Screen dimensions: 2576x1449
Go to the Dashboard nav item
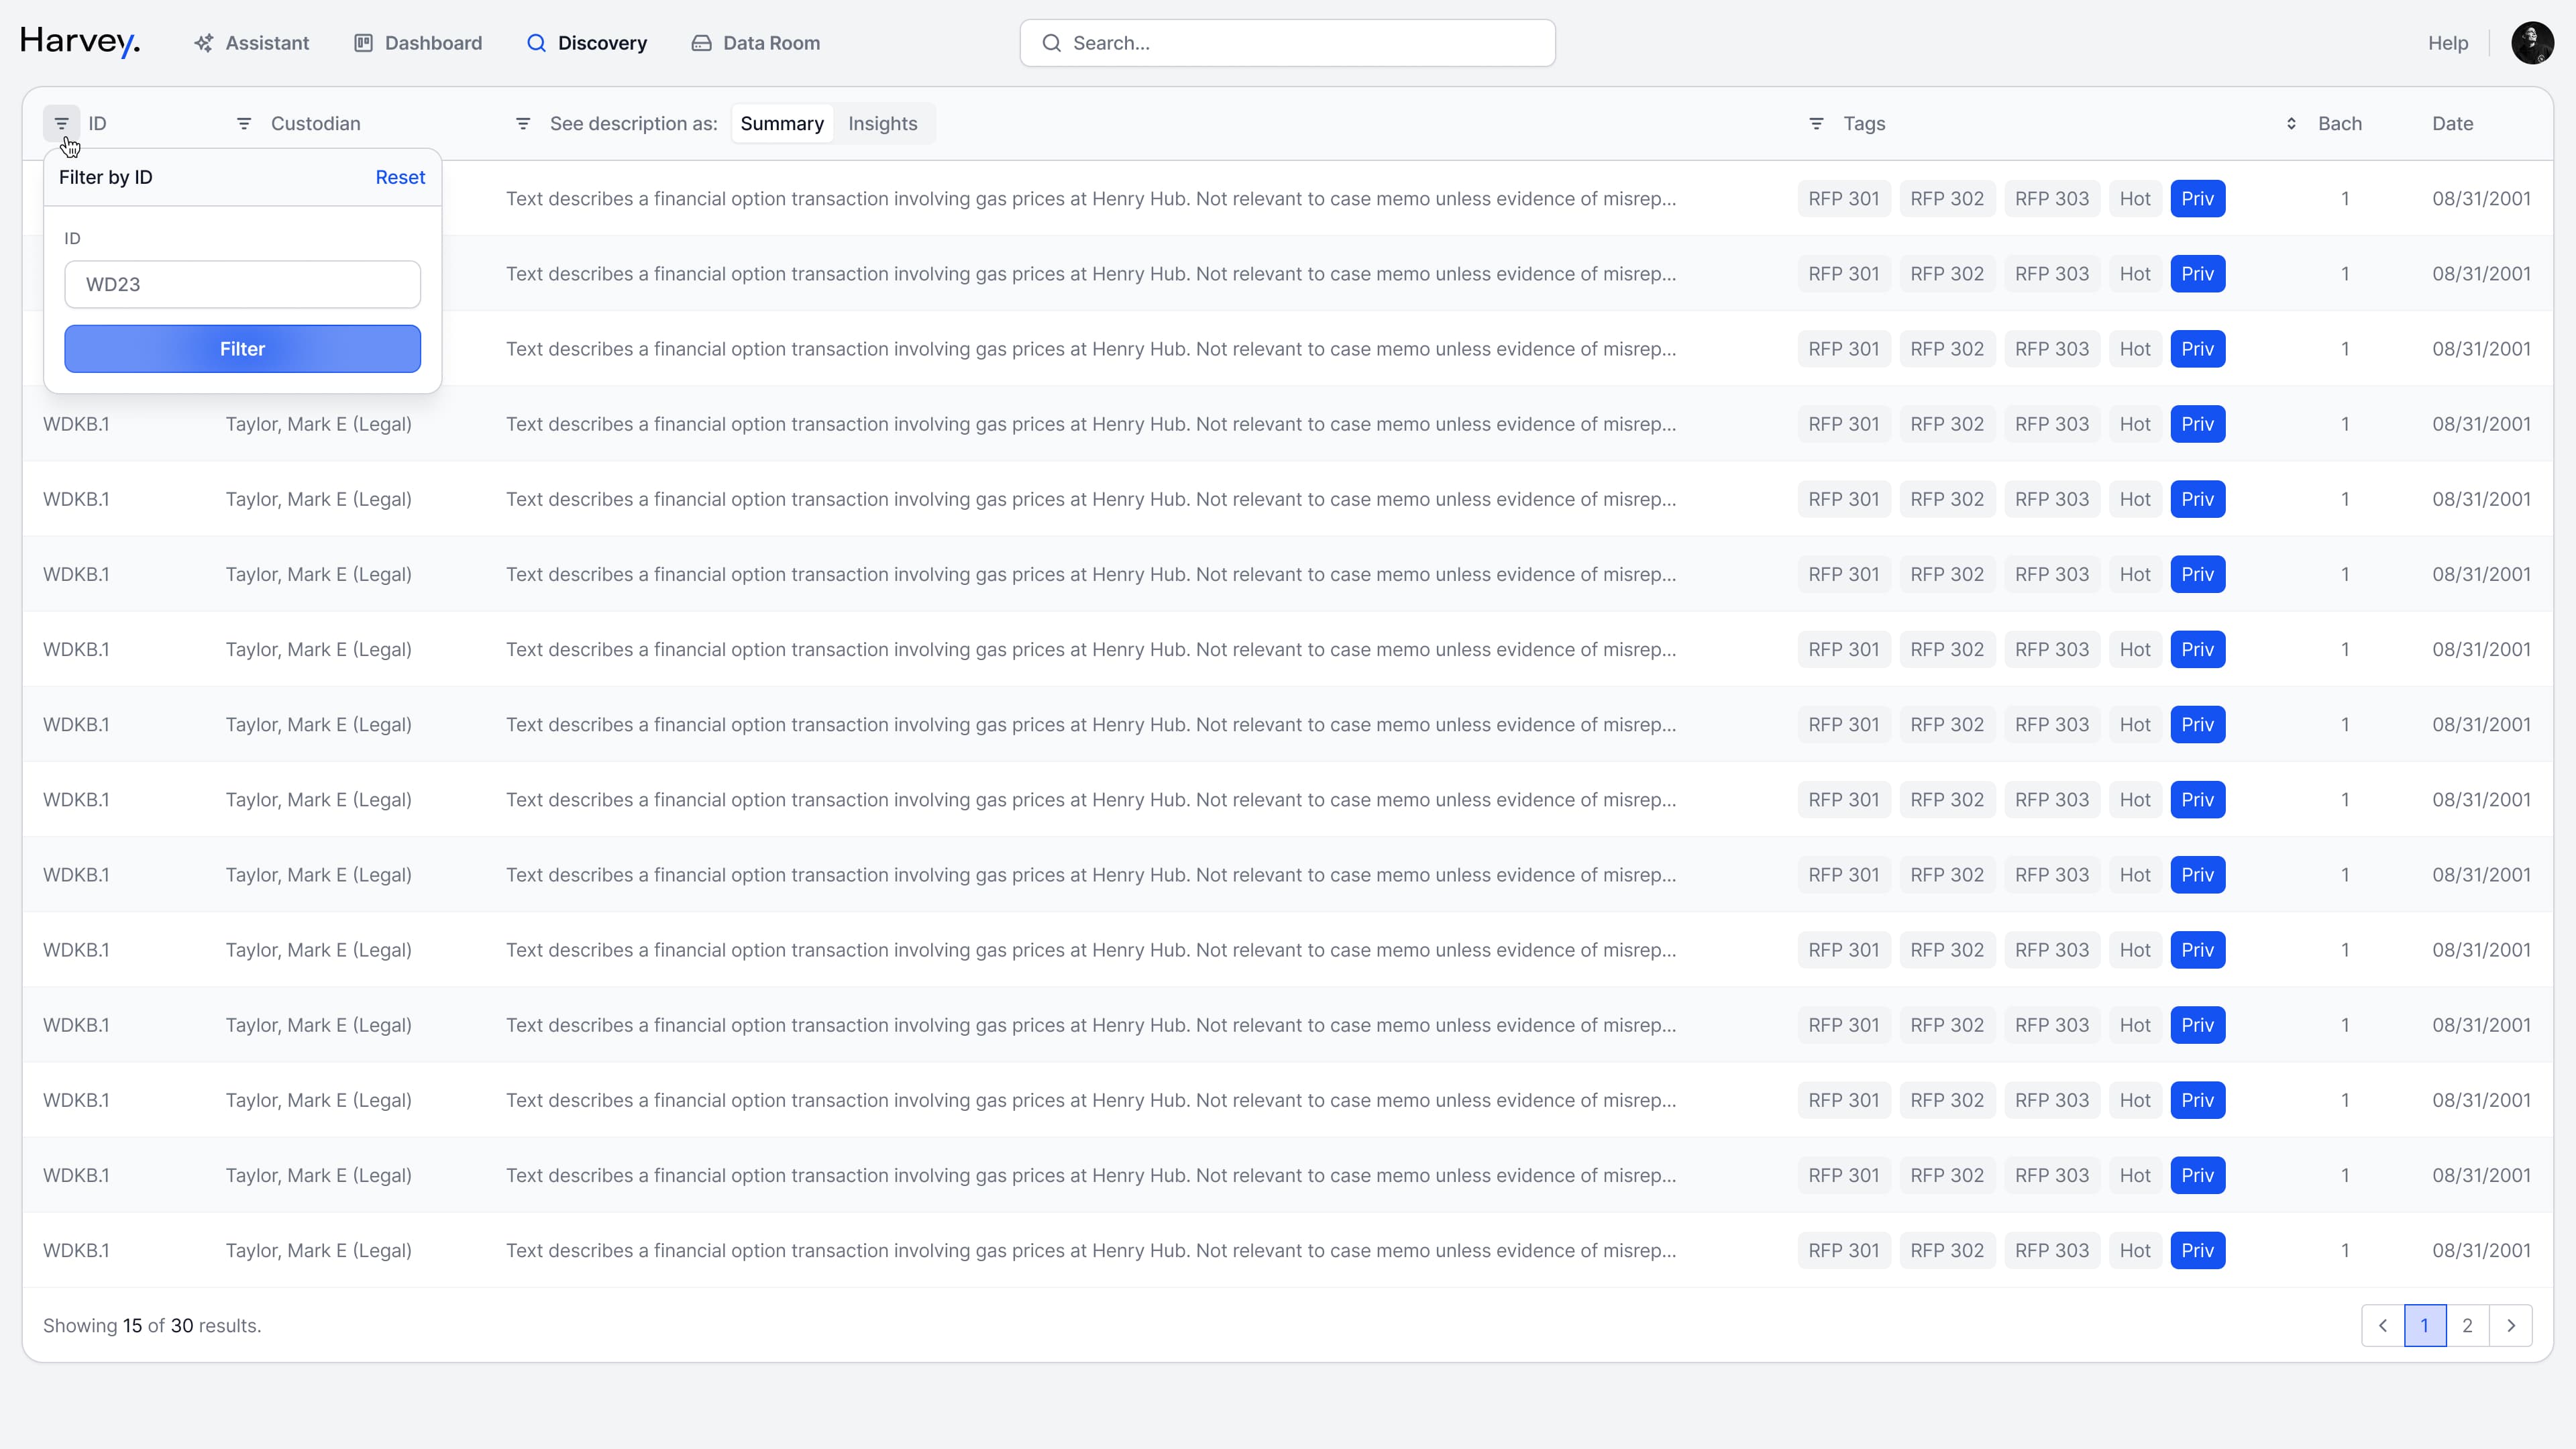coord(418,43)
